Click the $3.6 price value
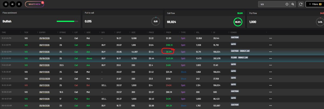This screenshot has width=324, height=109. (151, 79)
